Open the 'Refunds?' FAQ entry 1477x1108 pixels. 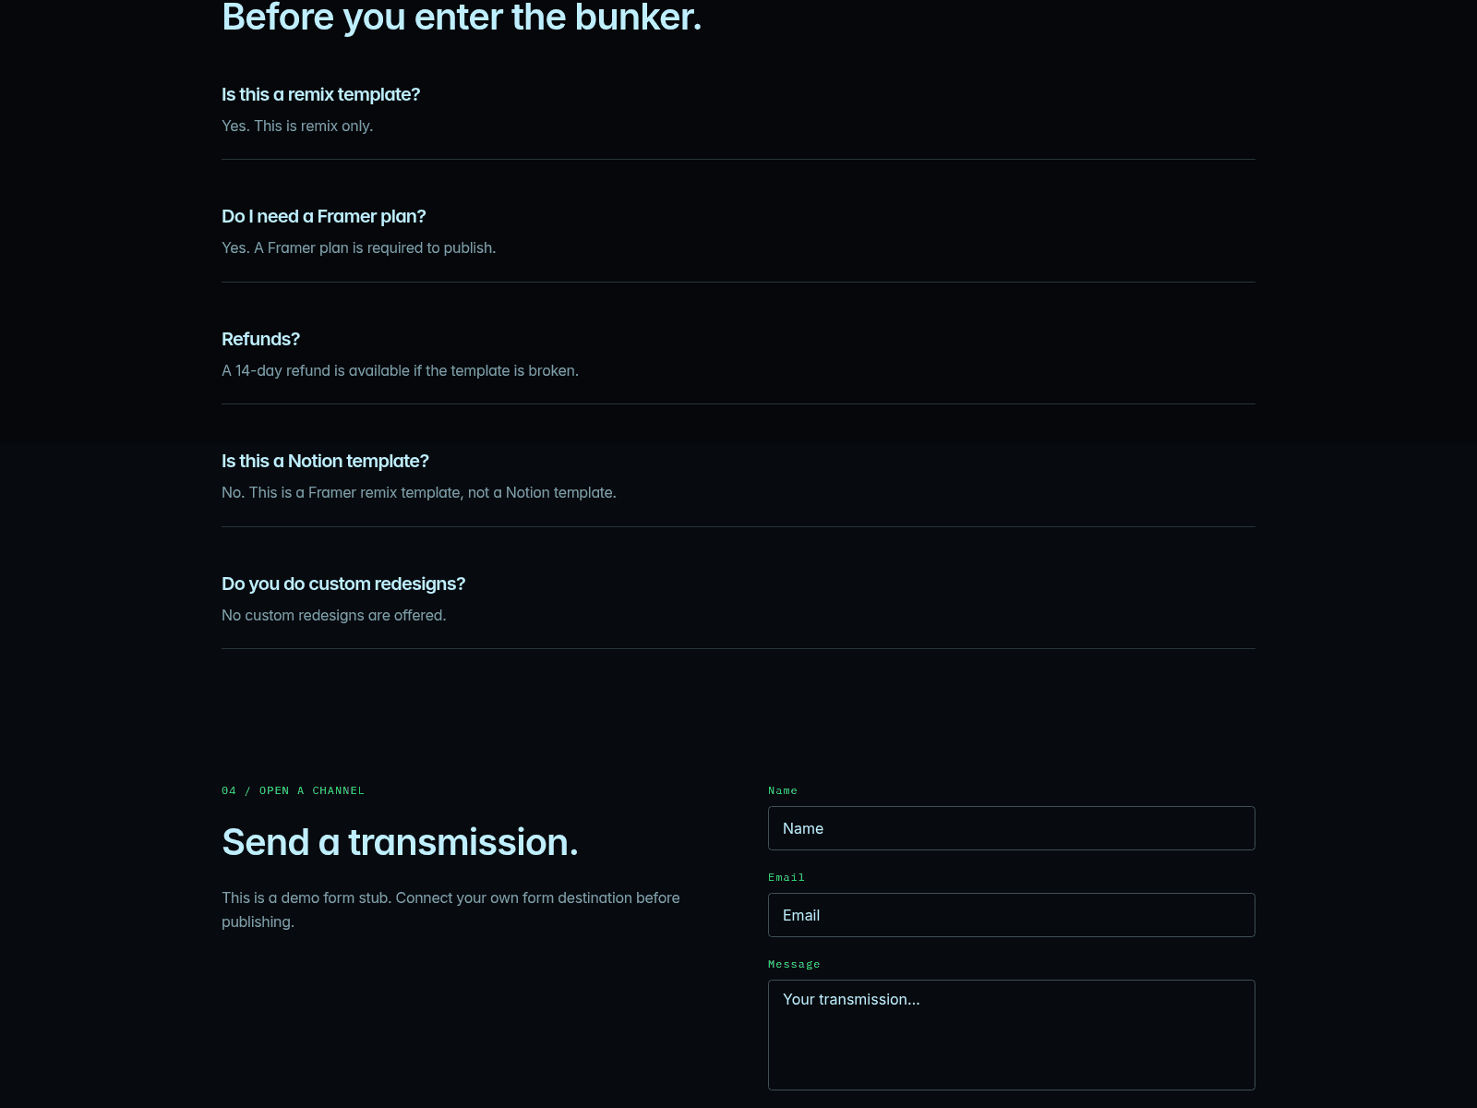coord(260,339)
